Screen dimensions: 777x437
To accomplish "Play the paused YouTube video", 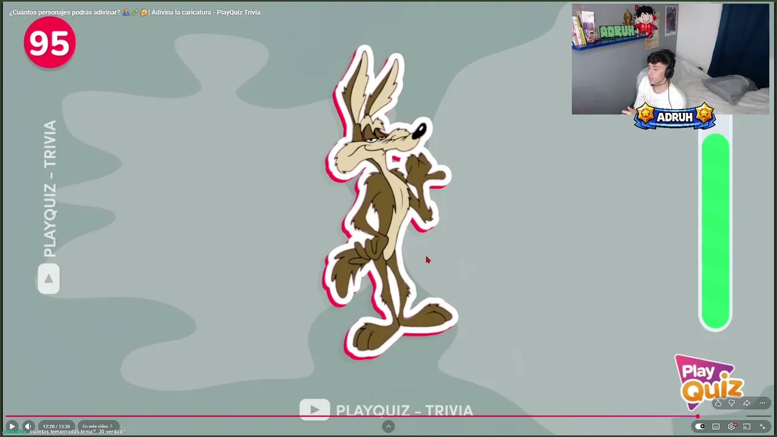I will tap(12, 426).
